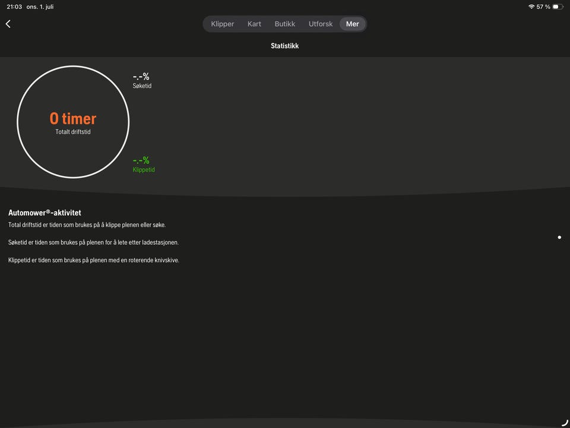Tap the Wi-Fi status icon
Image resolution: width=570 pixels, height=428 pixels.
tap(531, 7)
